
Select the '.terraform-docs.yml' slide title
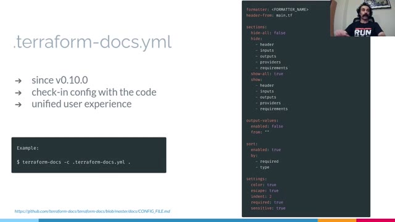[92, 42]
